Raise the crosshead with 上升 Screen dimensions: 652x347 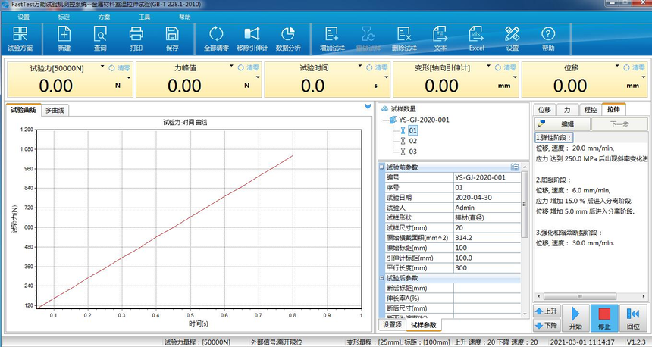(547, 311)
